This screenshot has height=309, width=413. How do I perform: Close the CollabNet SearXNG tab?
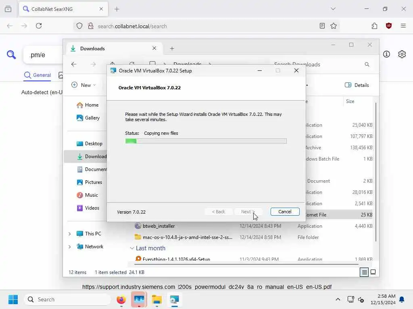pos(101,9)
